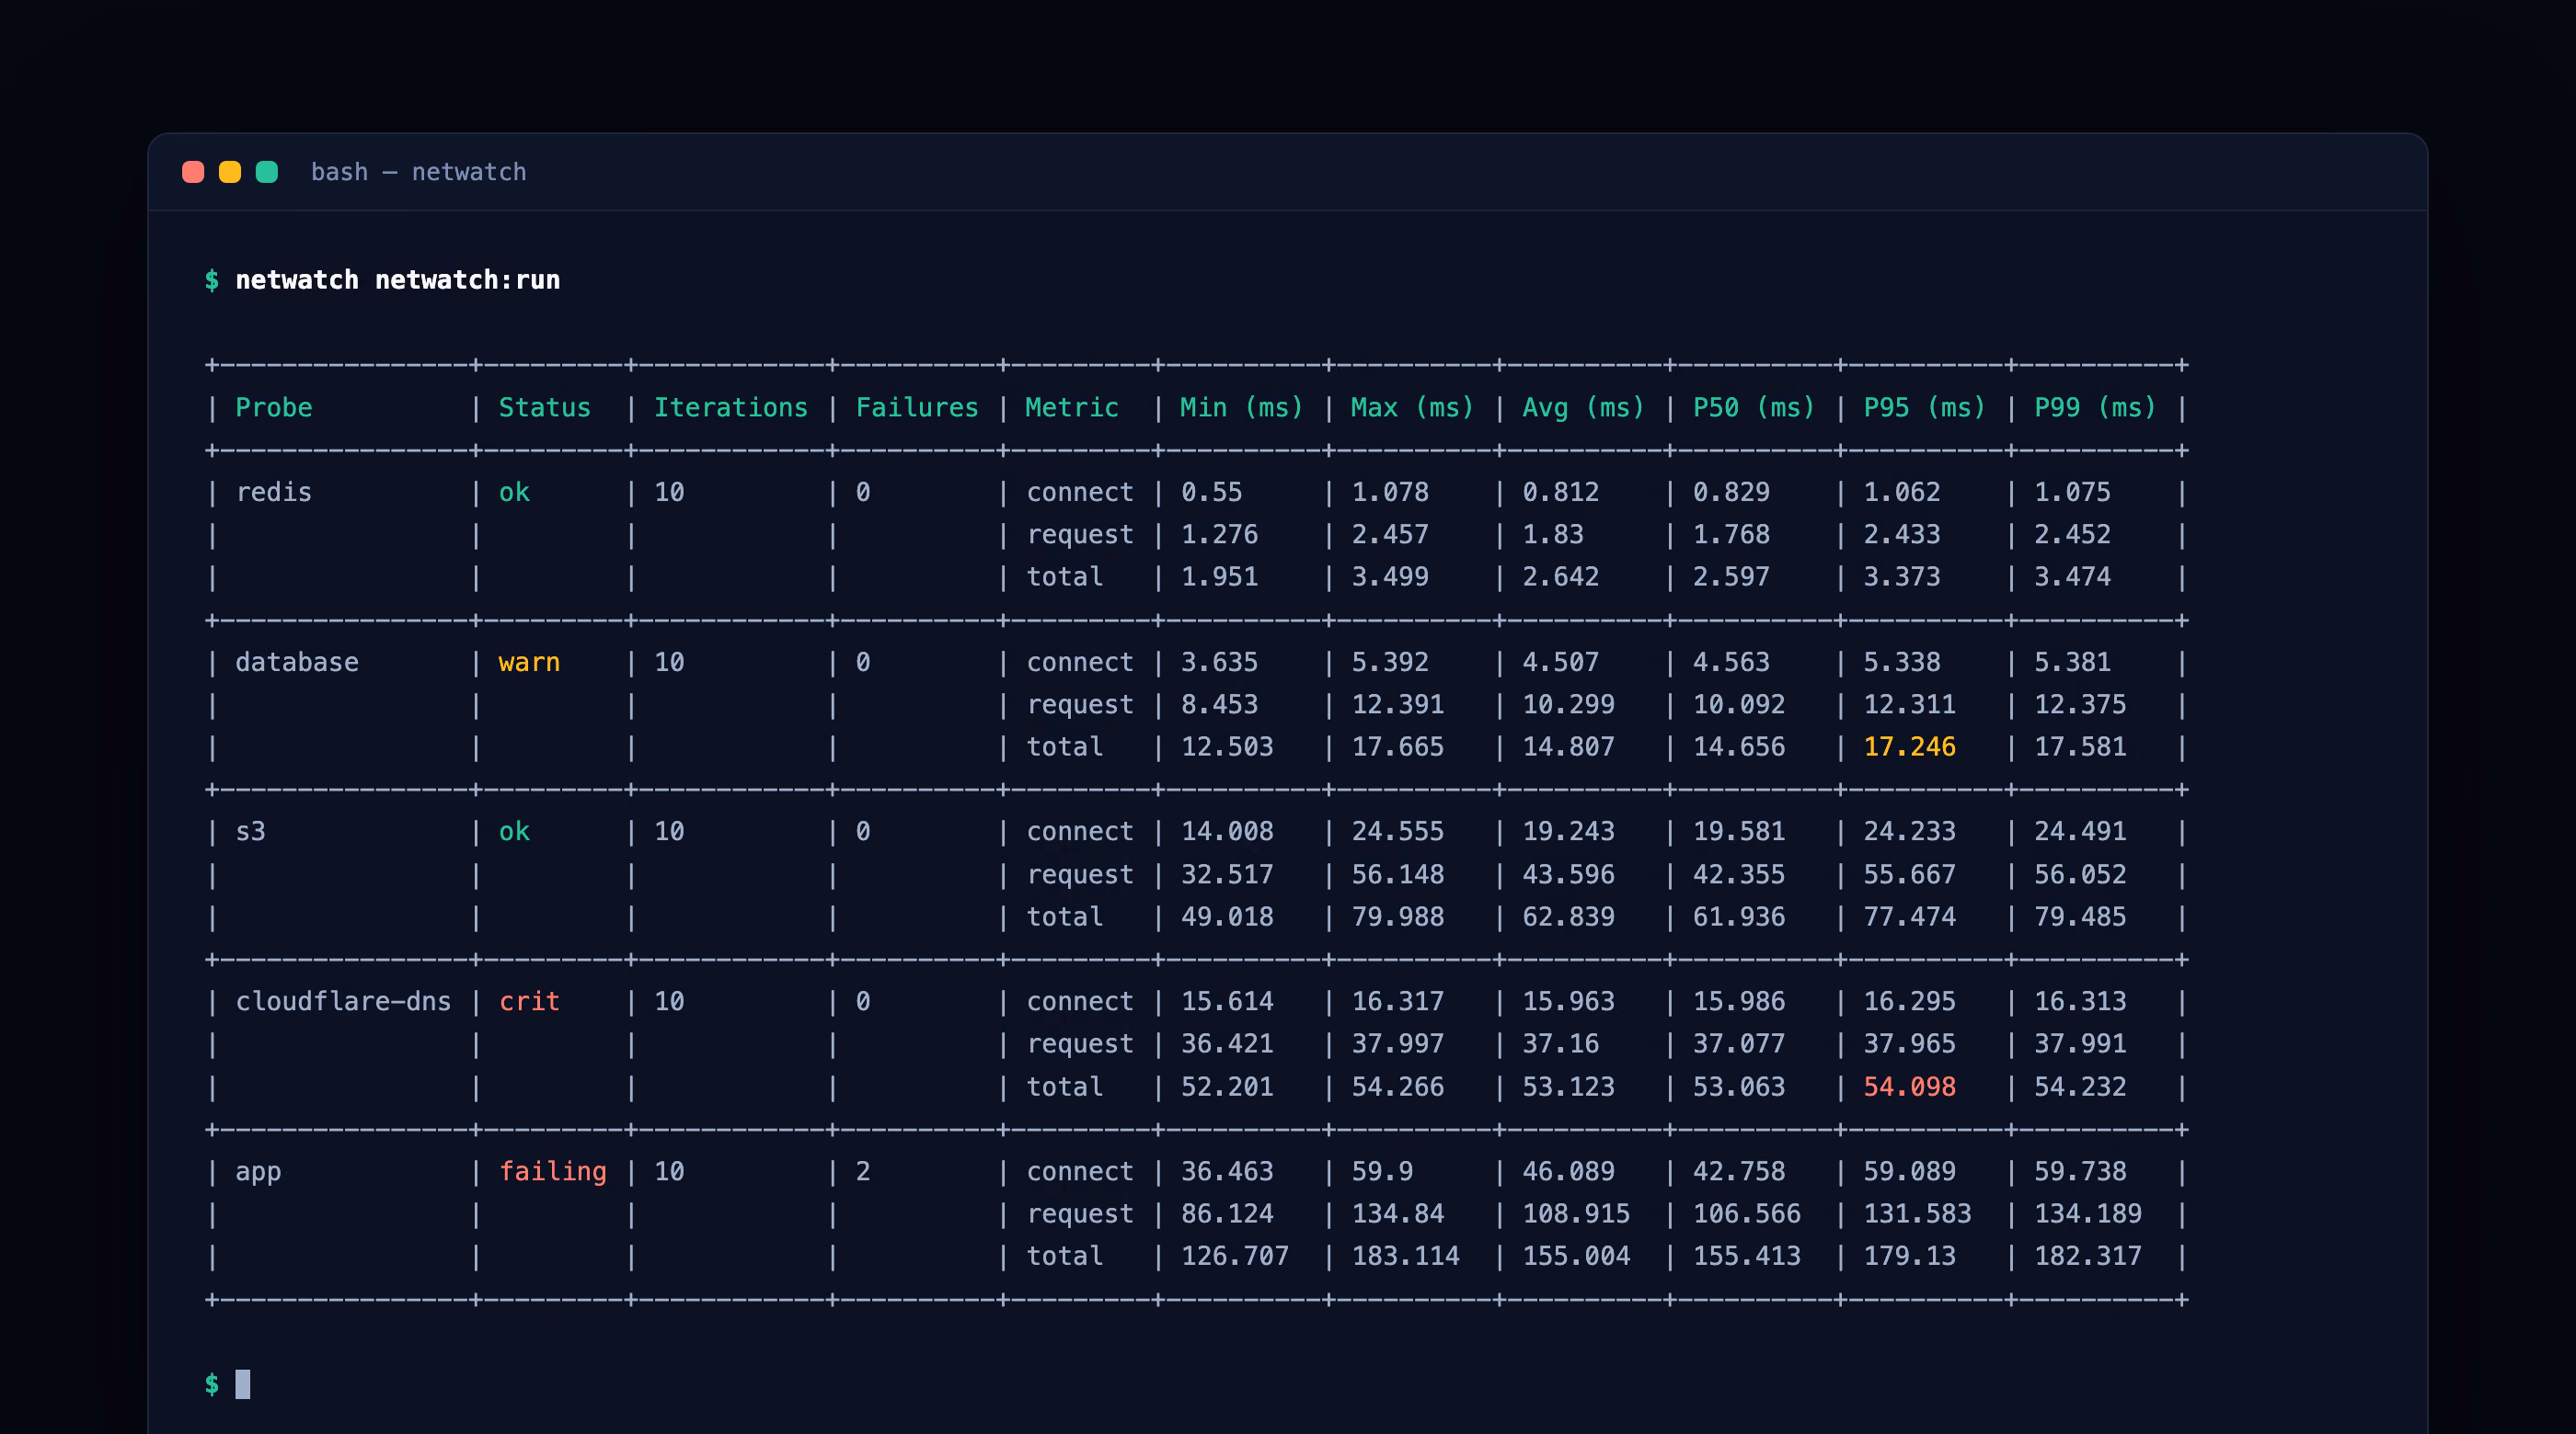Click cloudflare-dns request avg '37.16'
This screenshot has height=1434, width=2576.
pos(1561,1043)
